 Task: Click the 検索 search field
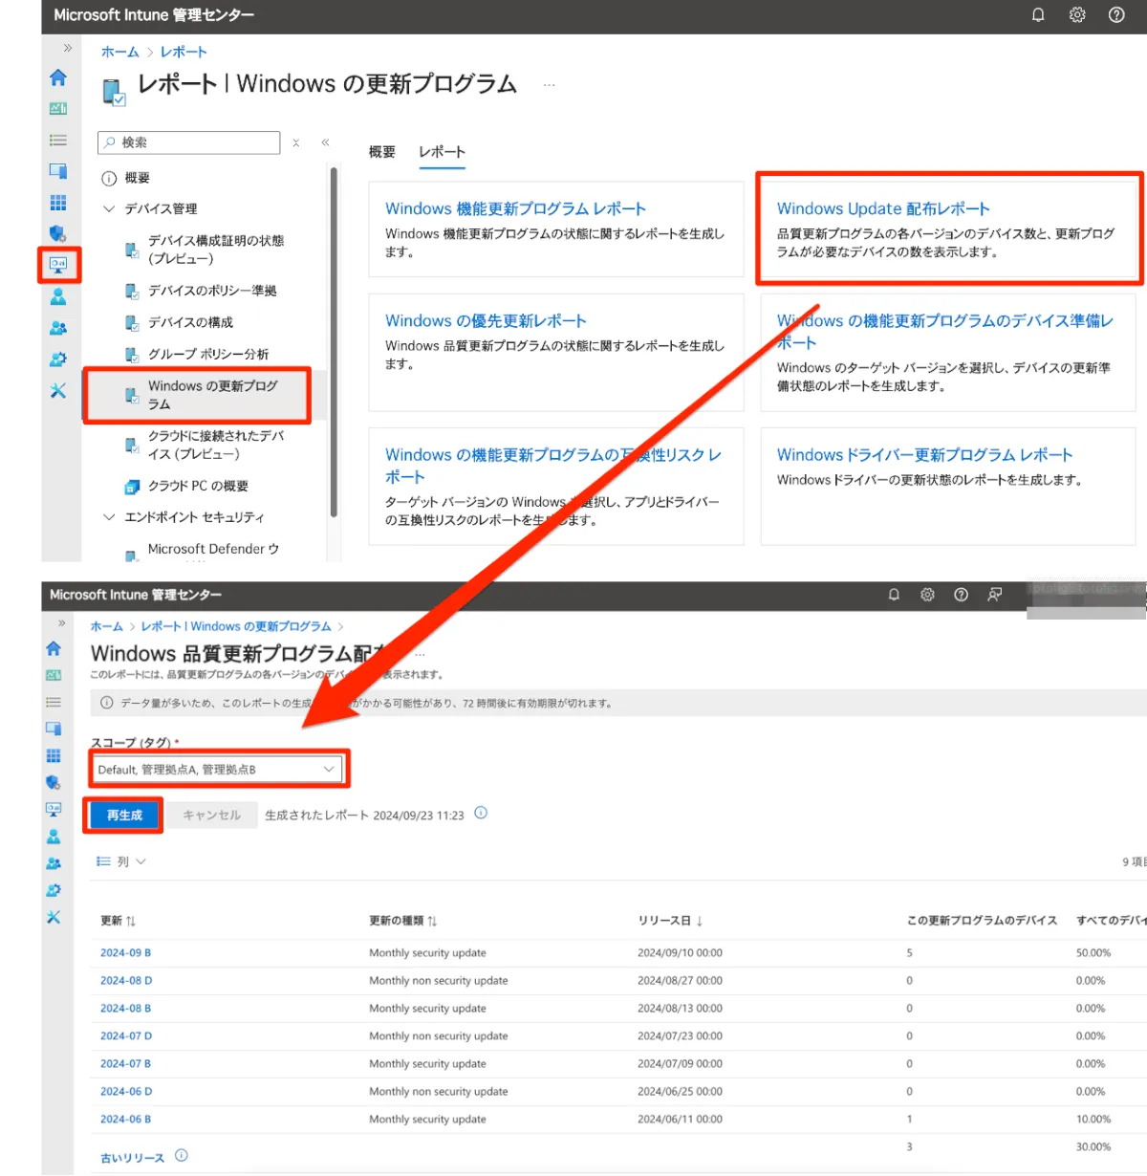click(189, 142)
